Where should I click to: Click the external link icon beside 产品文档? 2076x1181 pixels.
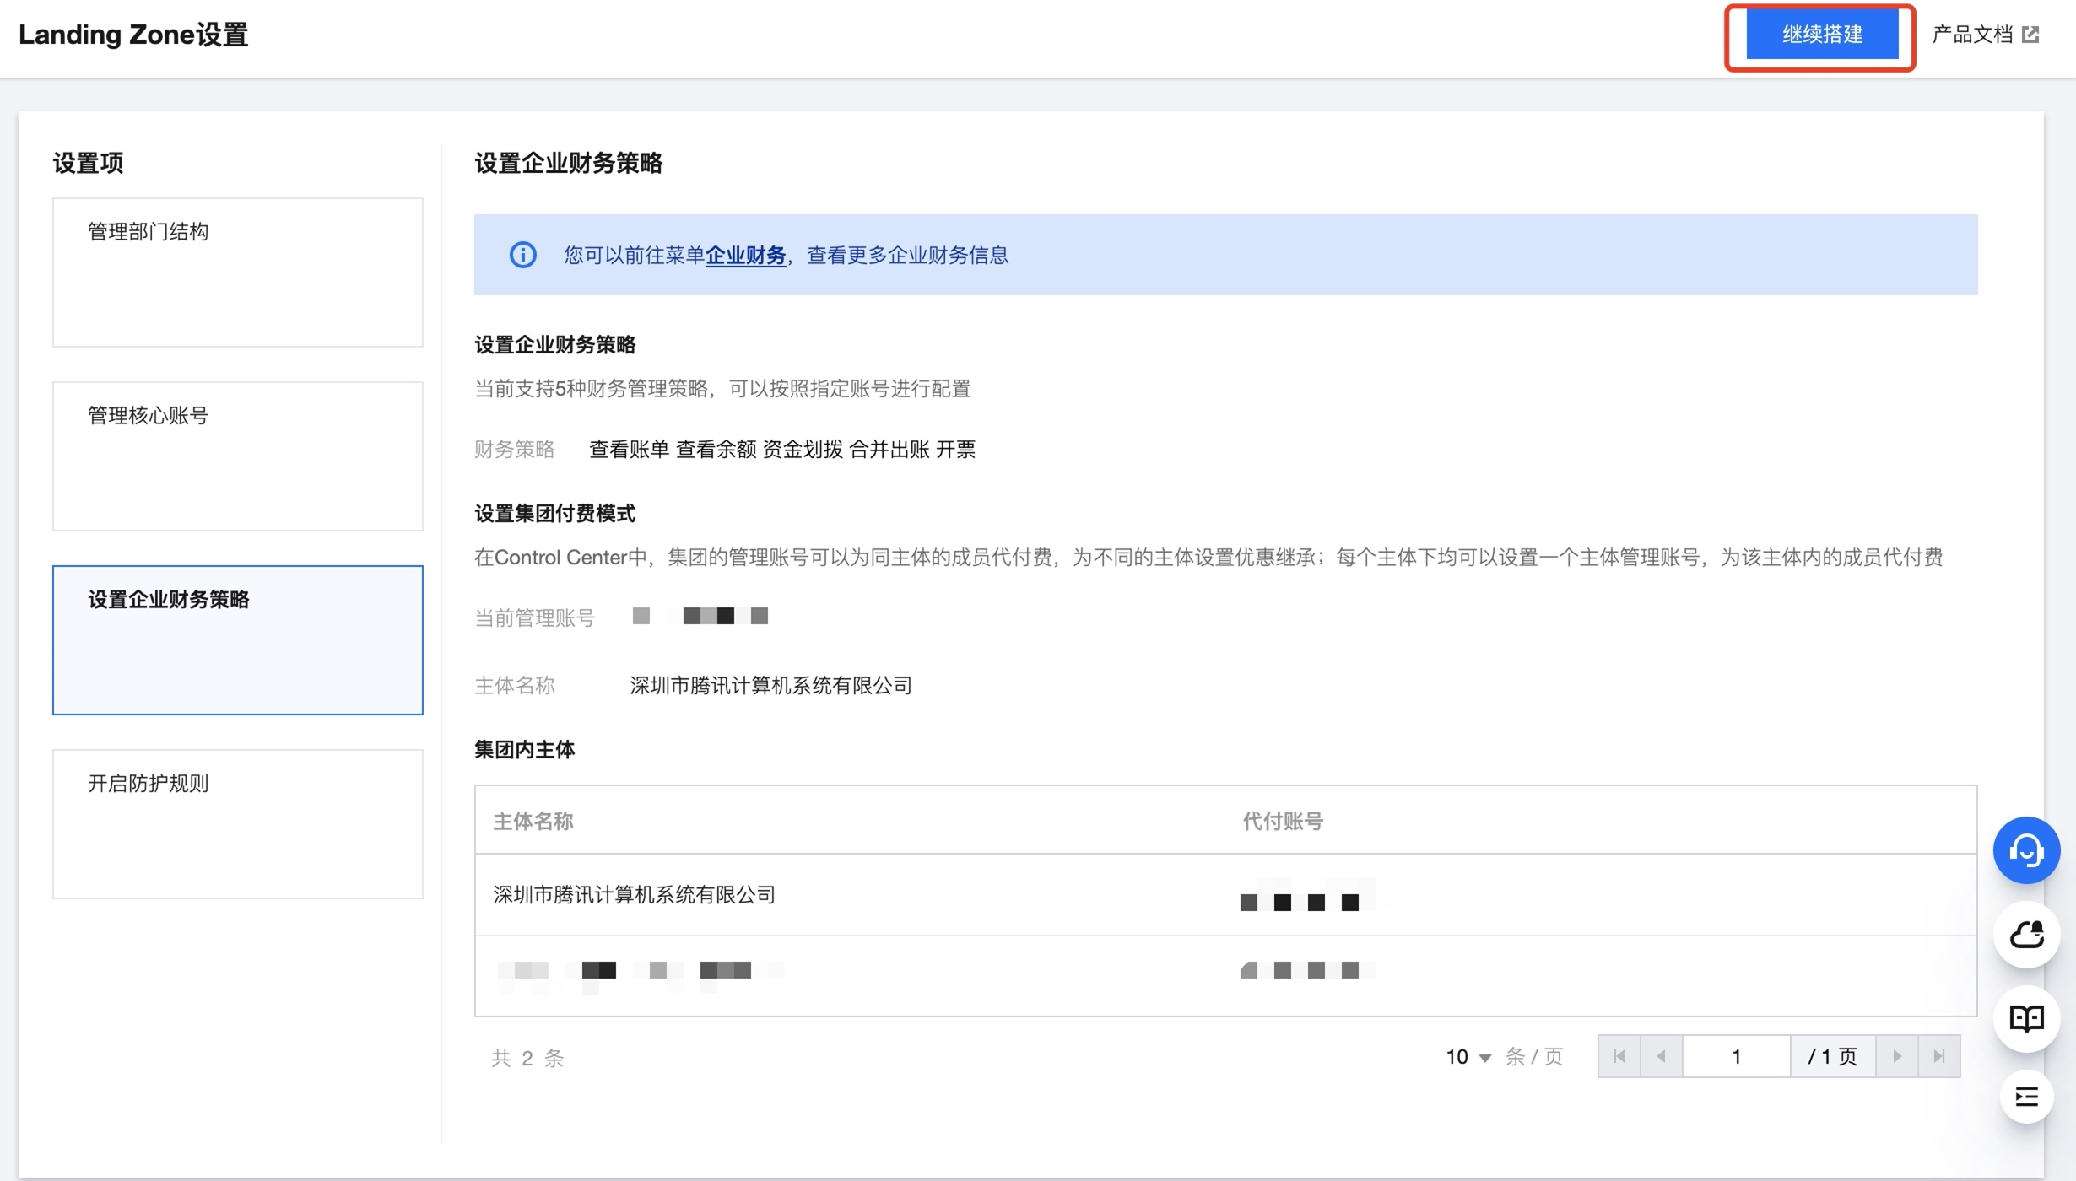2031,35
